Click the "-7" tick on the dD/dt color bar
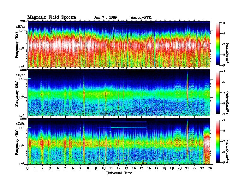The width and height of the screenshot is (250, 193). pos(223,93)
